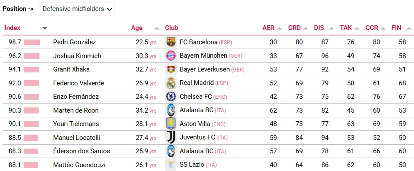This screenshot has width=414, height=171.
Task: Open Pedri González player profile
Action: tap(75, 42)
